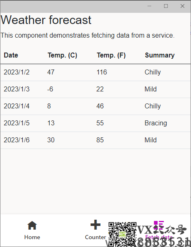The height and width of the screenshot is (247, 191).
Task: Click the Temp. (F) column header
Action: [111, 55]
